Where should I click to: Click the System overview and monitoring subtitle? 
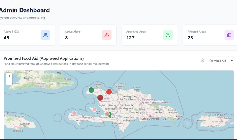tap(22, 18)
